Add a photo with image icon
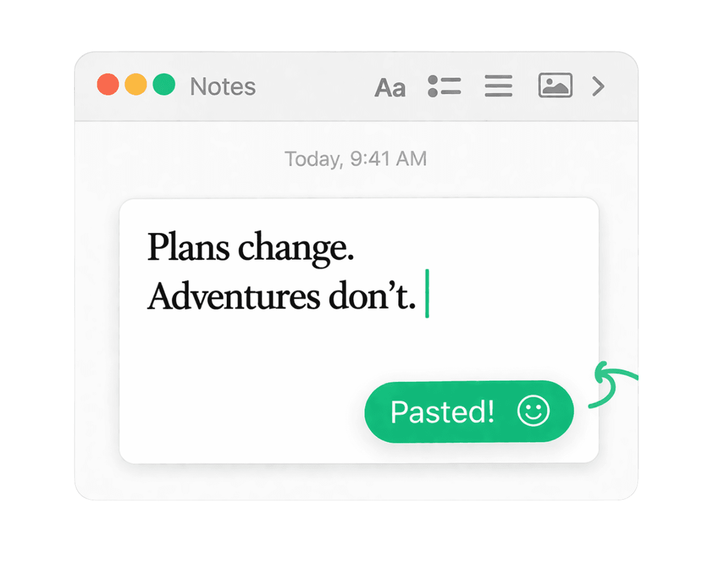This screenshot has width=724, height=571. point(555,85)
